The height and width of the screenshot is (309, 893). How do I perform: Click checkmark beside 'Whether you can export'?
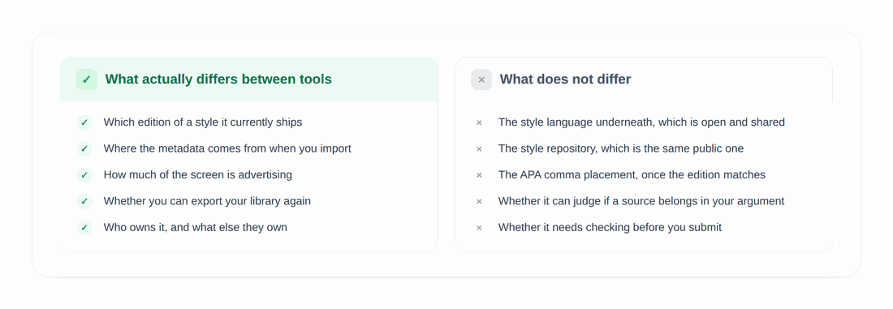click(84, 201)
